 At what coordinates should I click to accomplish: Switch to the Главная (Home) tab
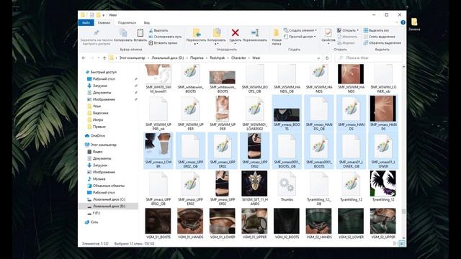coord(104,22)
